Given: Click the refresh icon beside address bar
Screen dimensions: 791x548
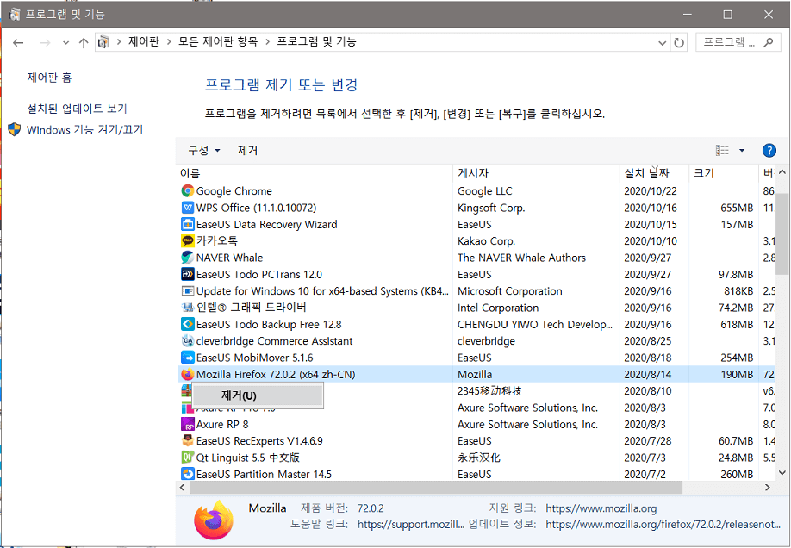Looking at the screenshot, I should point(680,41).
